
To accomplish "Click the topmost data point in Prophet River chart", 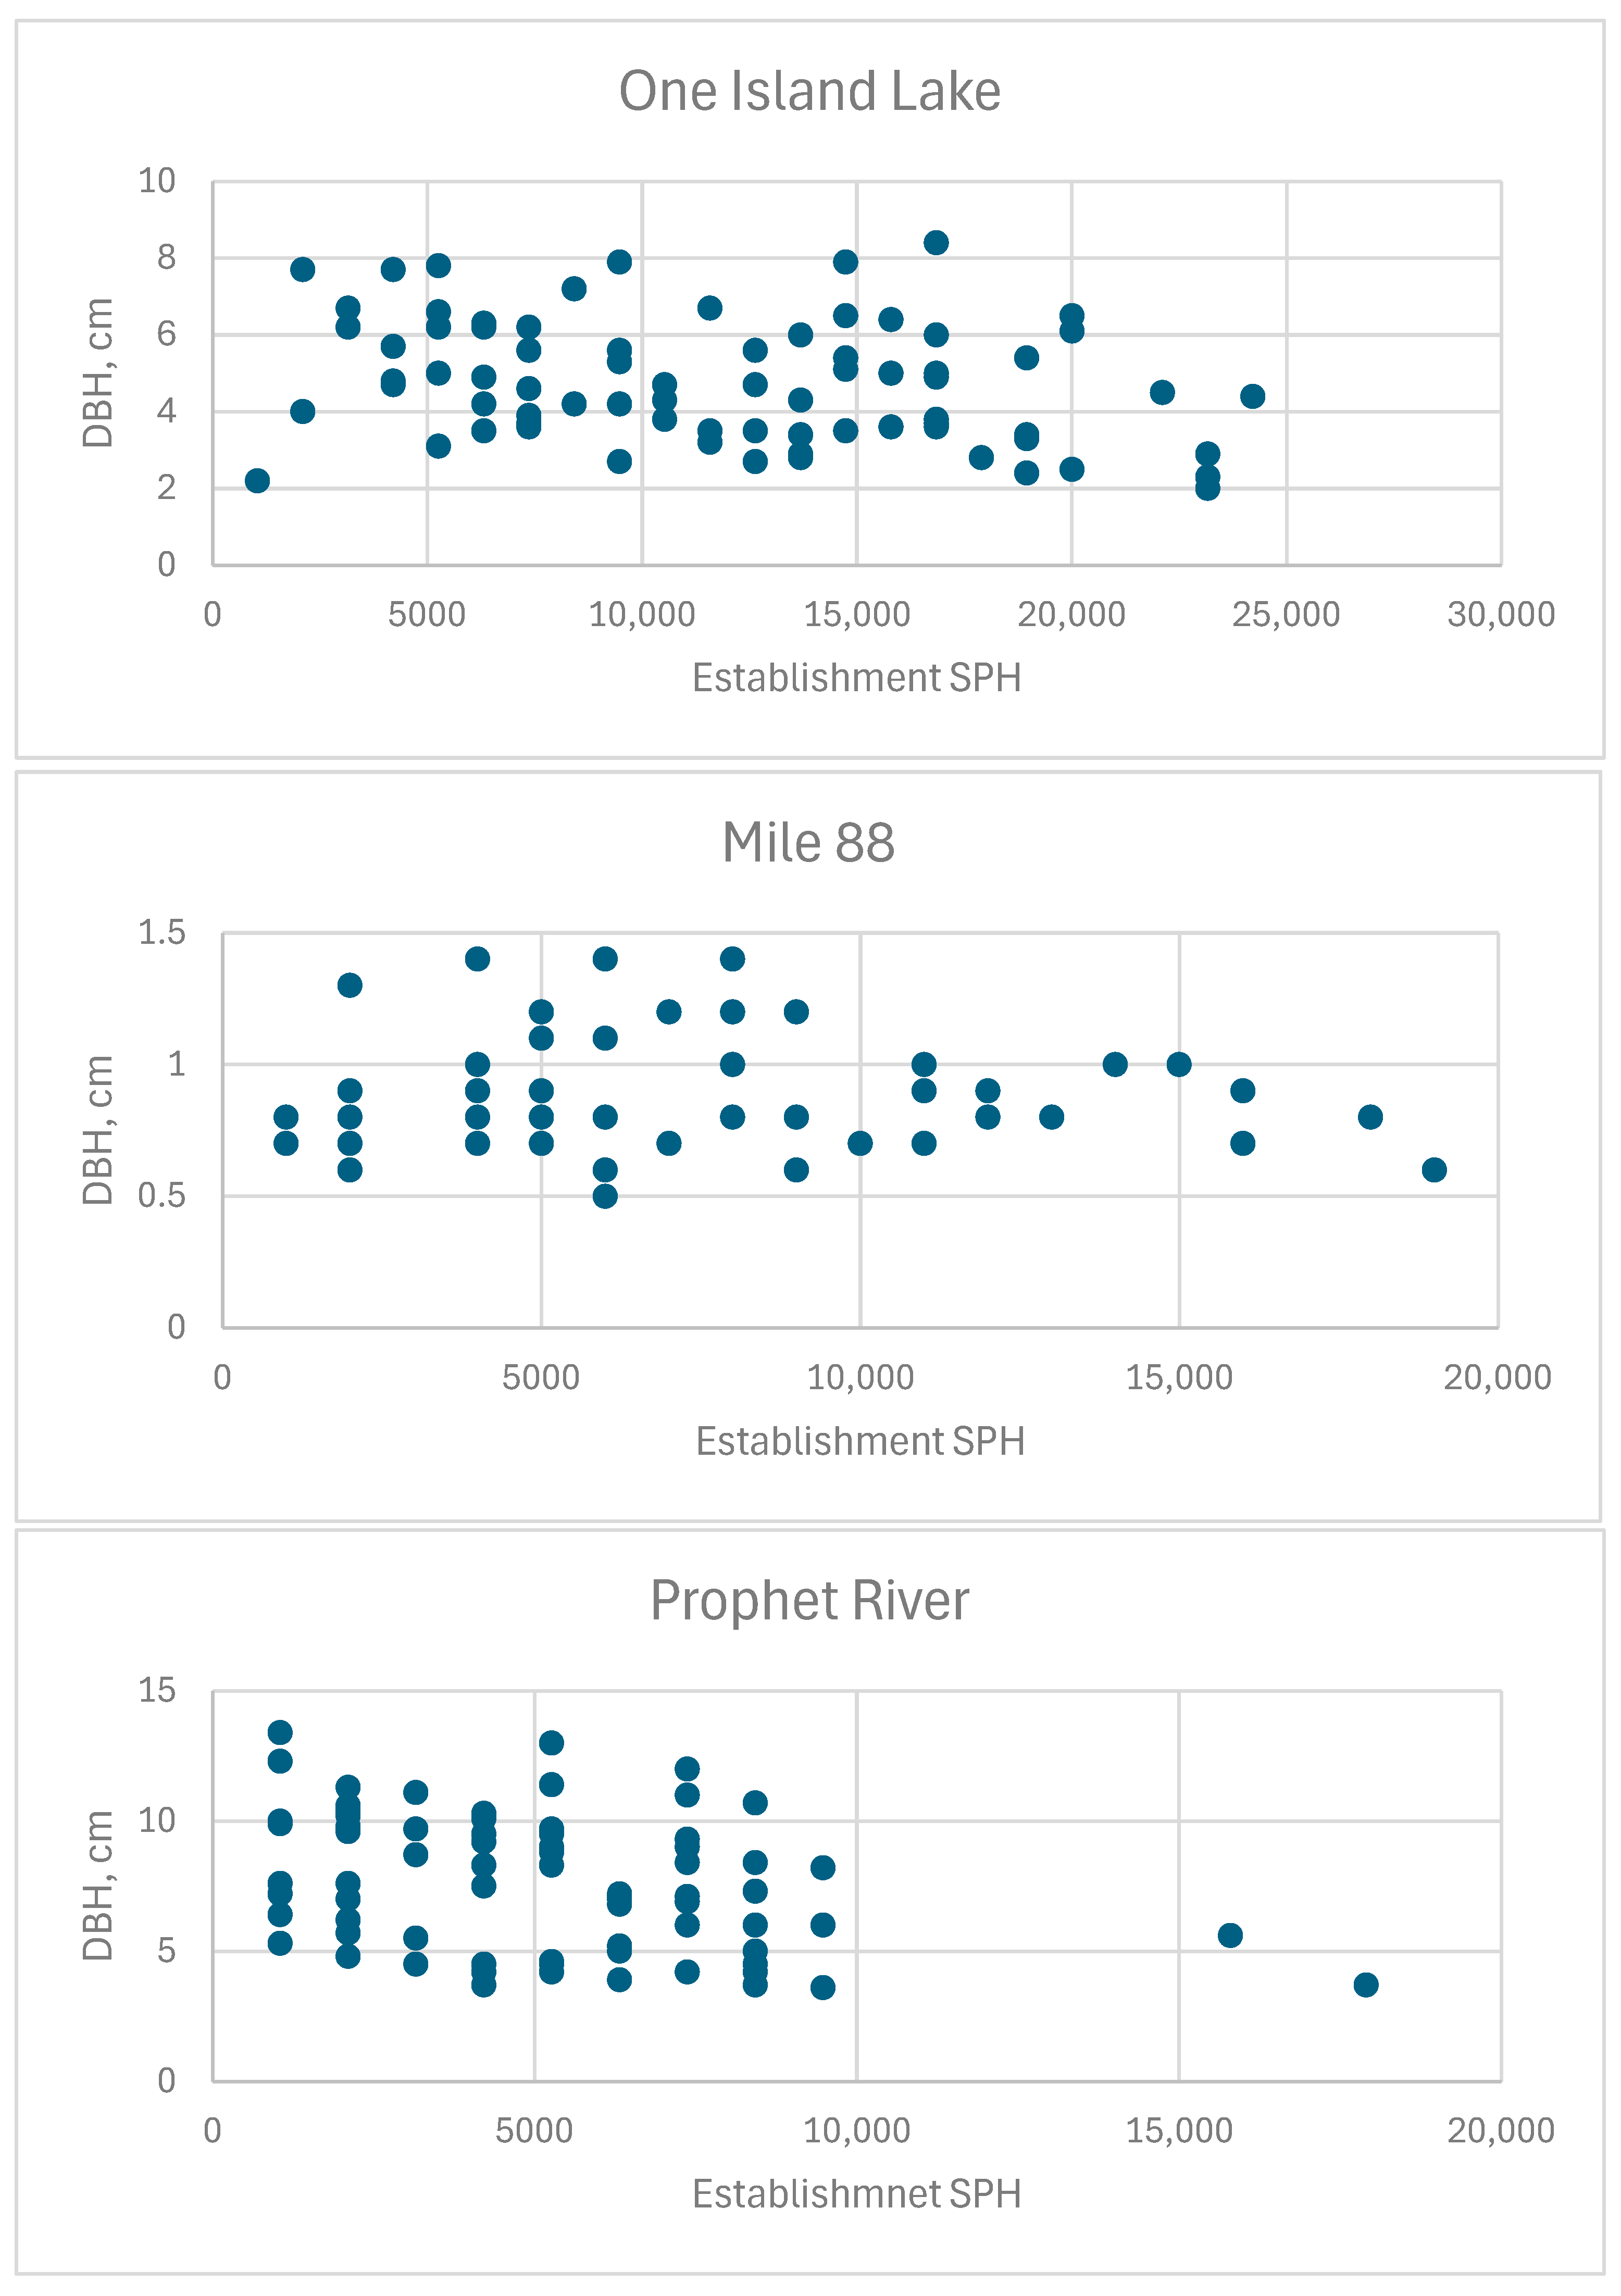I will click(280, 1732).
